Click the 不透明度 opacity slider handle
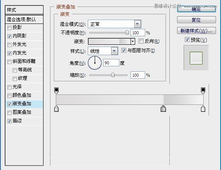The height and width of the screenshot is (170, 221). click(x=127, y=33)
